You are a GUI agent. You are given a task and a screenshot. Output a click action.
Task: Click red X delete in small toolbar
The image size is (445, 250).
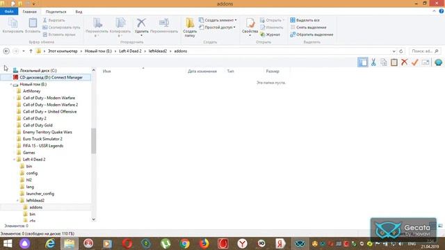[405, 62]
